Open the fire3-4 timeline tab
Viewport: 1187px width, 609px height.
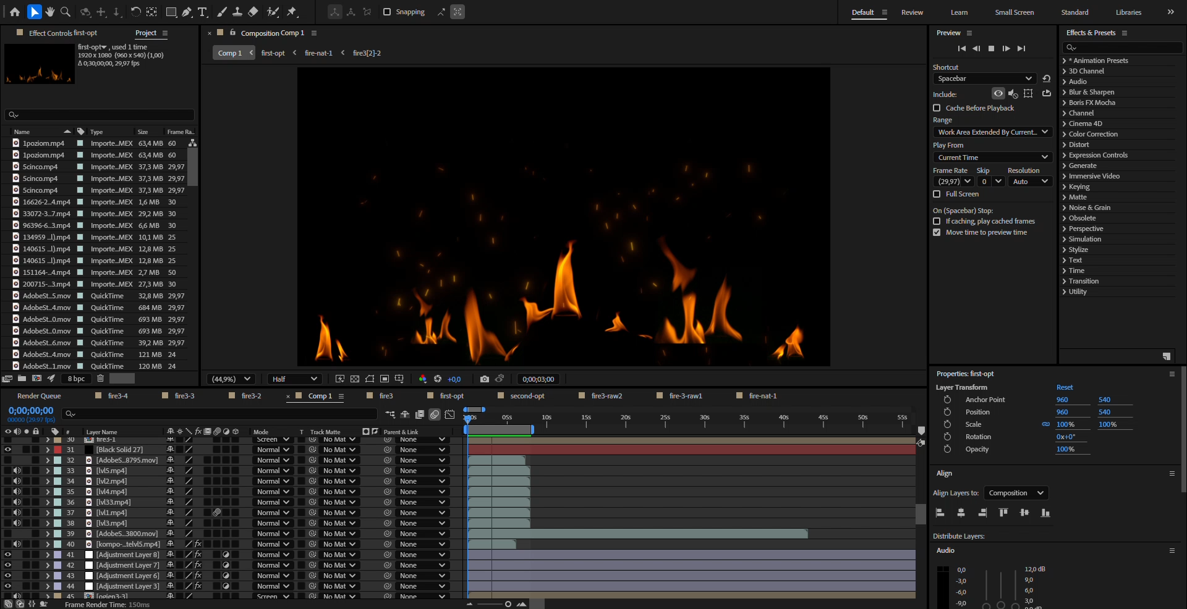point(117,396)
